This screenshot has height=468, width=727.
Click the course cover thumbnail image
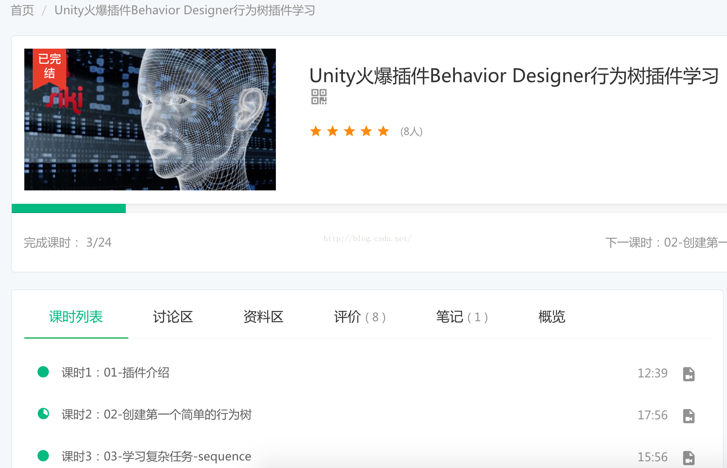tap(150, 120)
